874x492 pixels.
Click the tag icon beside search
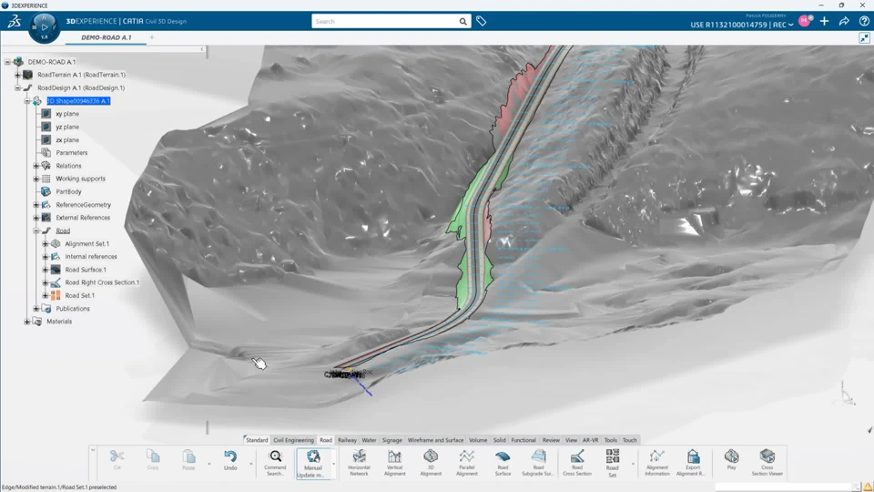pyautogui.click(x=481, y=21)
